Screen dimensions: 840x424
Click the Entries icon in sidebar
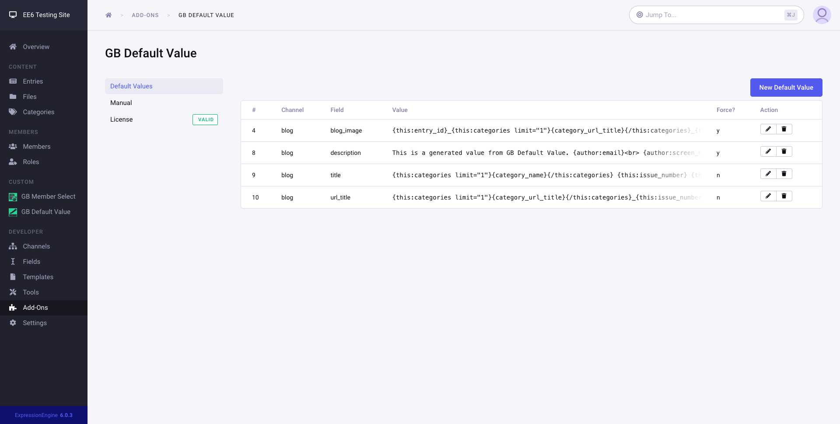point(13,81)
